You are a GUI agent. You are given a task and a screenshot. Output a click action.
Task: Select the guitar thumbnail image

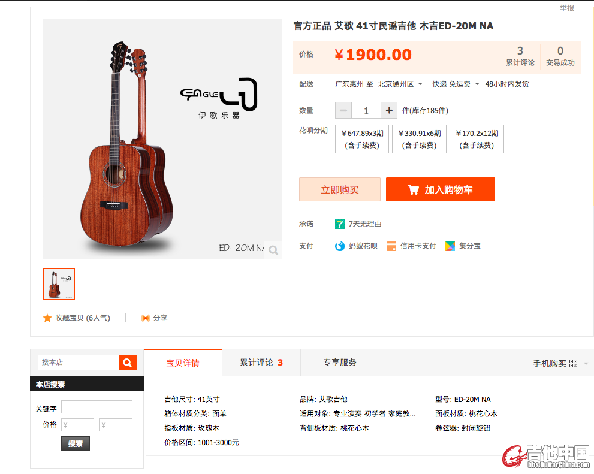pyautogui.click(x=59, y=284)
